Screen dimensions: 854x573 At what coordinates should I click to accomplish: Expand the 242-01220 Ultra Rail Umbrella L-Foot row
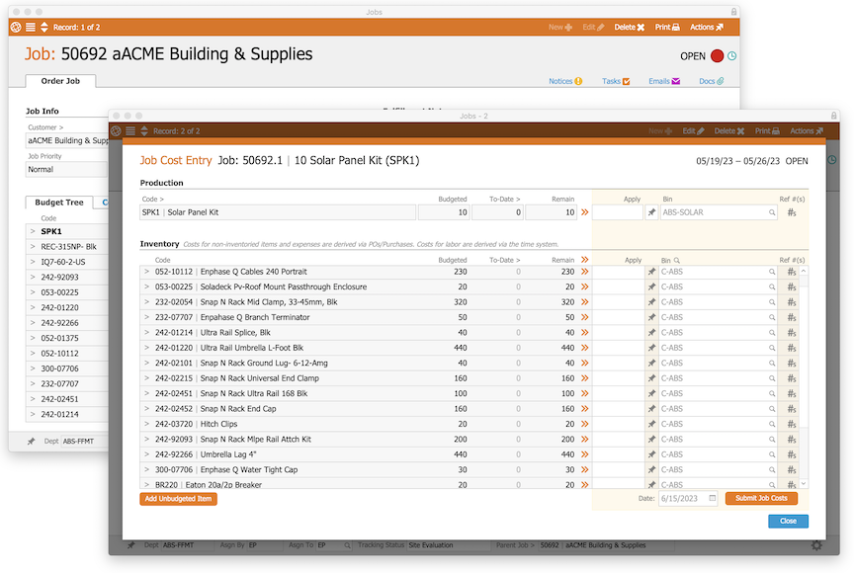pos(146,348)
